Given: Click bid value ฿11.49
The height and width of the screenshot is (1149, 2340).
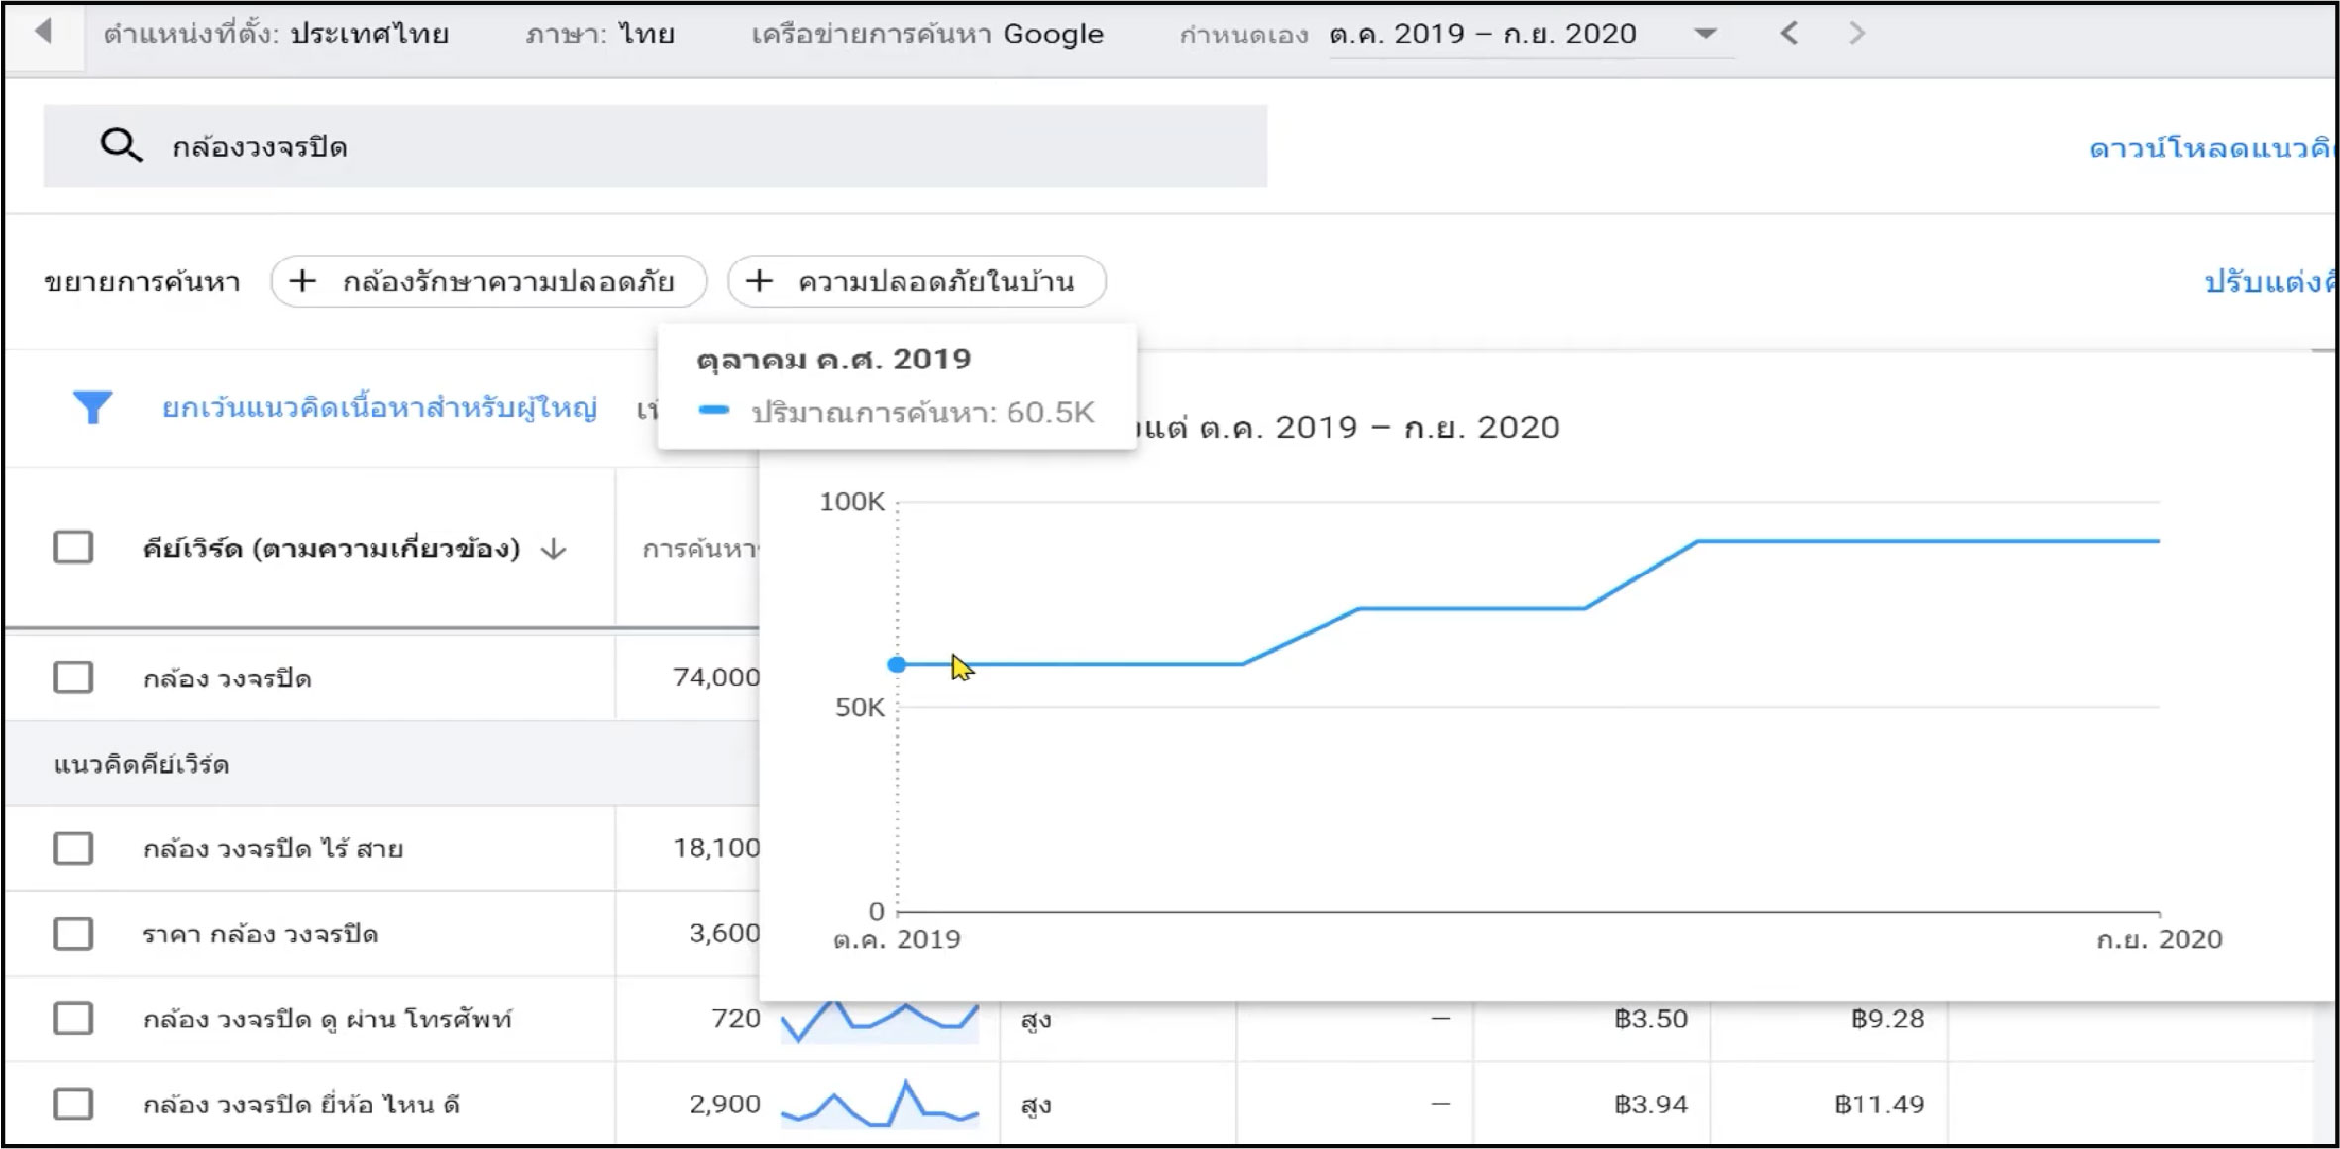Looking at the screenshot, I should pyautogui.click(x=1878, y=1104).
